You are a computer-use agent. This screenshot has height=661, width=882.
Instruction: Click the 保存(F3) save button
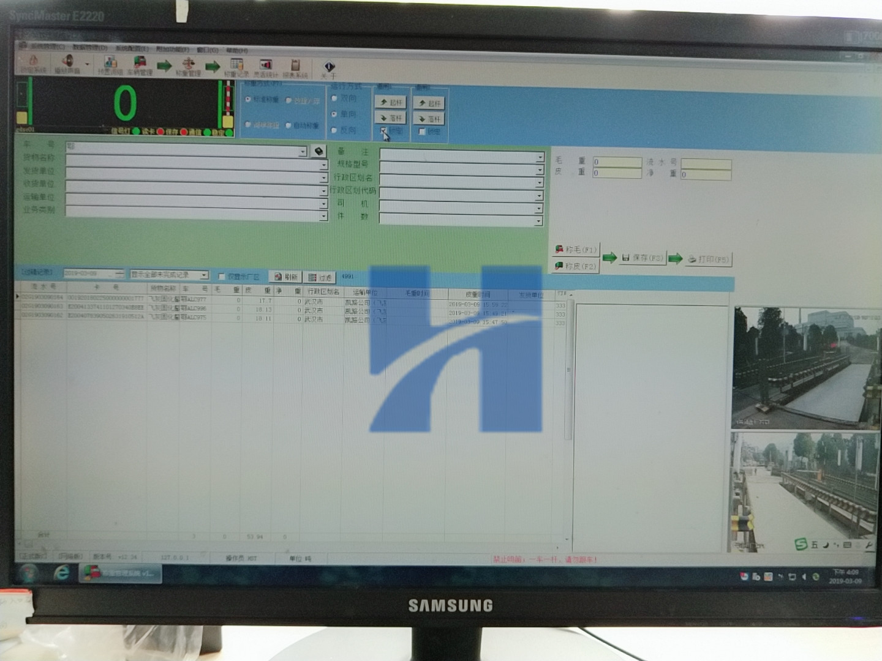(642, 258)
